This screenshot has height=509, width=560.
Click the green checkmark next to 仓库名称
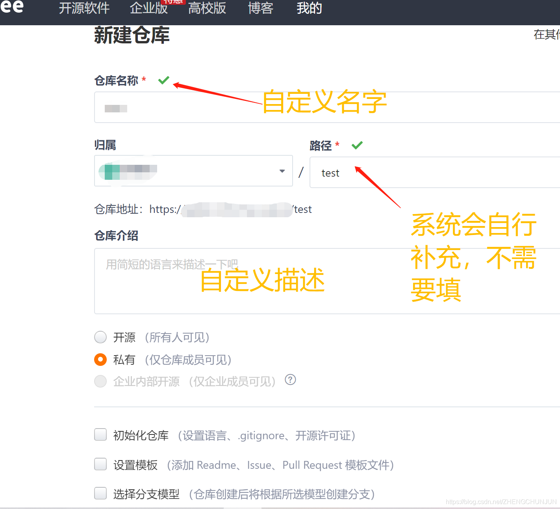tap(164, 80)
